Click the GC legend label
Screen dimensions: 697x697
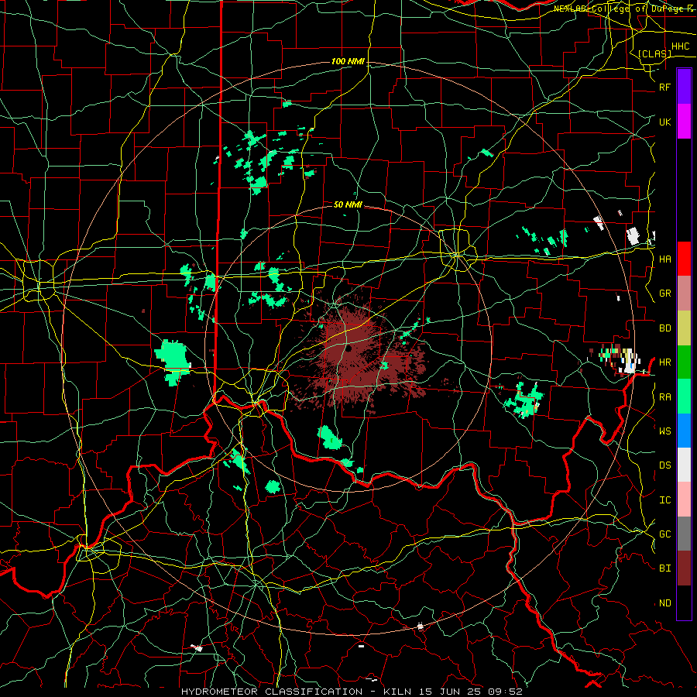click(664, 534)
